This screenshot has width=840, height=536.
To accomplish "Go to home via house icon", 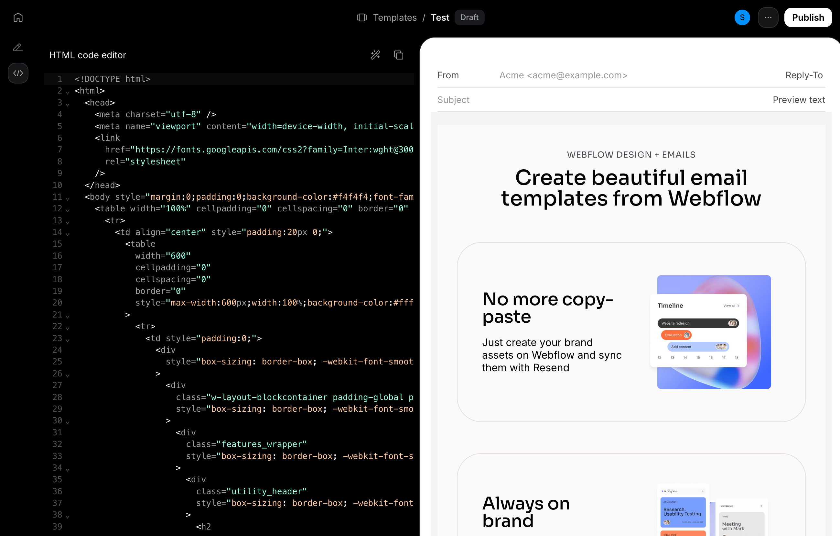I will (18, 17).
